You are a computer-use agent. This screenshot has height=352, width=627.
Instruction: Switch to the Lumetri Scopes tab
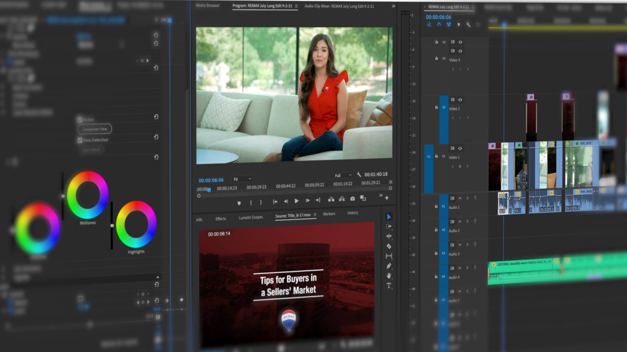click(250, 217)
